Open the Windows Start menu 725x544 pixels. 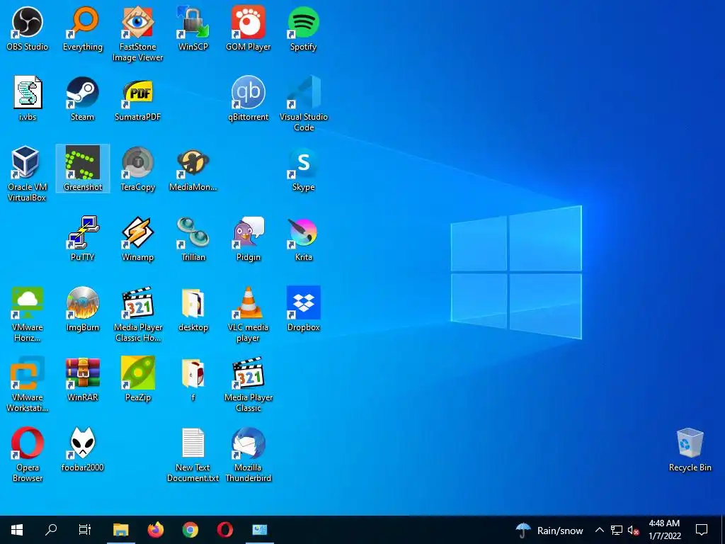pyautogui.click(x=17, y=530)
